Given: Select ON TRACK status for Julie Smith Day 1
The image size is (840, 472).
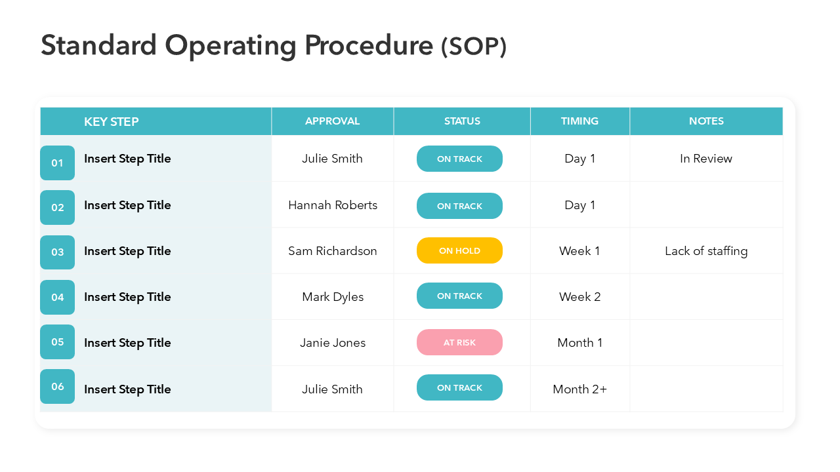Looking at the screenshot, I should (459, 159).
